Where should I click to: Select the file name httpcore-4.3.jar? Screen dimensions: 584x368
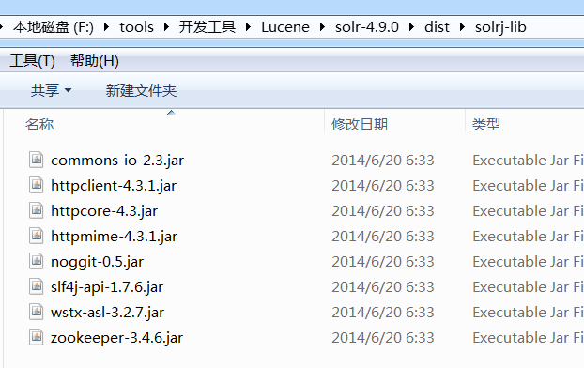pyautogui.click(x=104, y=211)
